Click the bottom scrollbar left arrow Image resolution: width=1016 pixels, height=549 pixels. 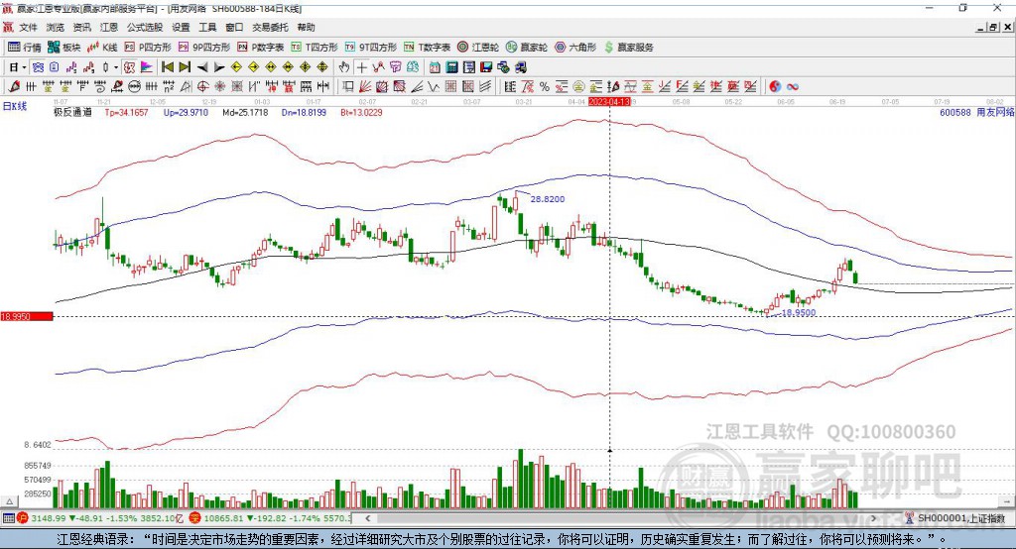(368, 518)
